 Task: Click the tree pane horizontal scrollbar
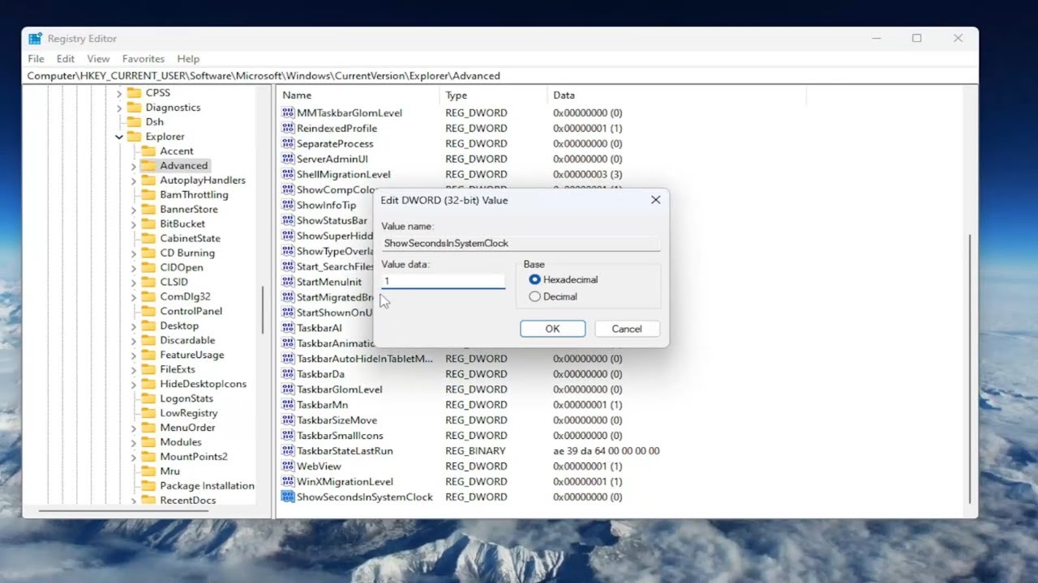click(x=122, y=511)
